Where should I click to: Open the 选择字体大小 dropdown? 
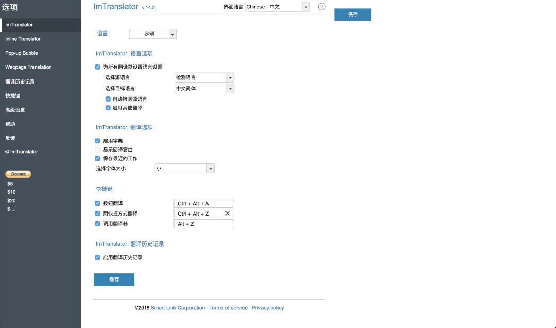tap(184, 169)
